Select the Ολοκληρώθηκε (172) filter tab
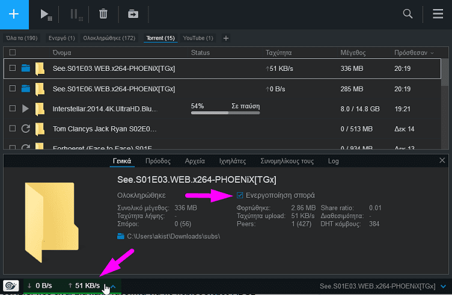The width and height of the screenshot is (452, 295). 109,38
